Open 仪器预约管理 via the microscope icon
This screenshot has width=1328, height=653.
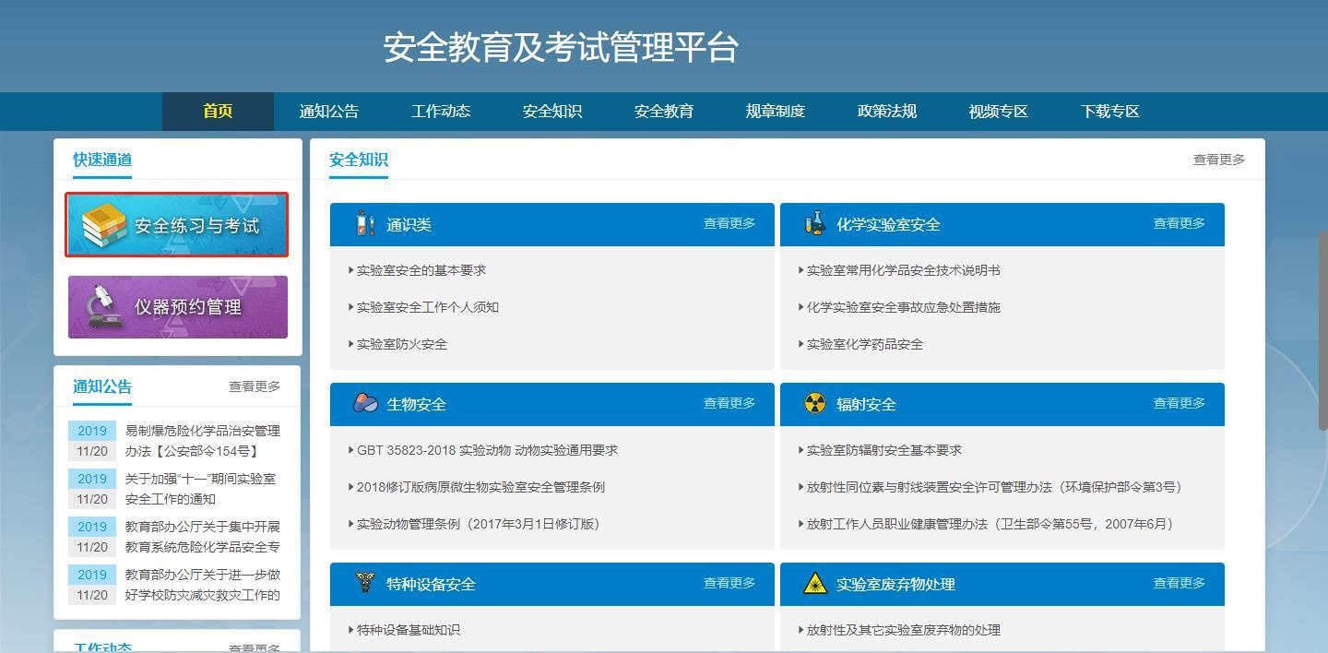click(103, 306)
